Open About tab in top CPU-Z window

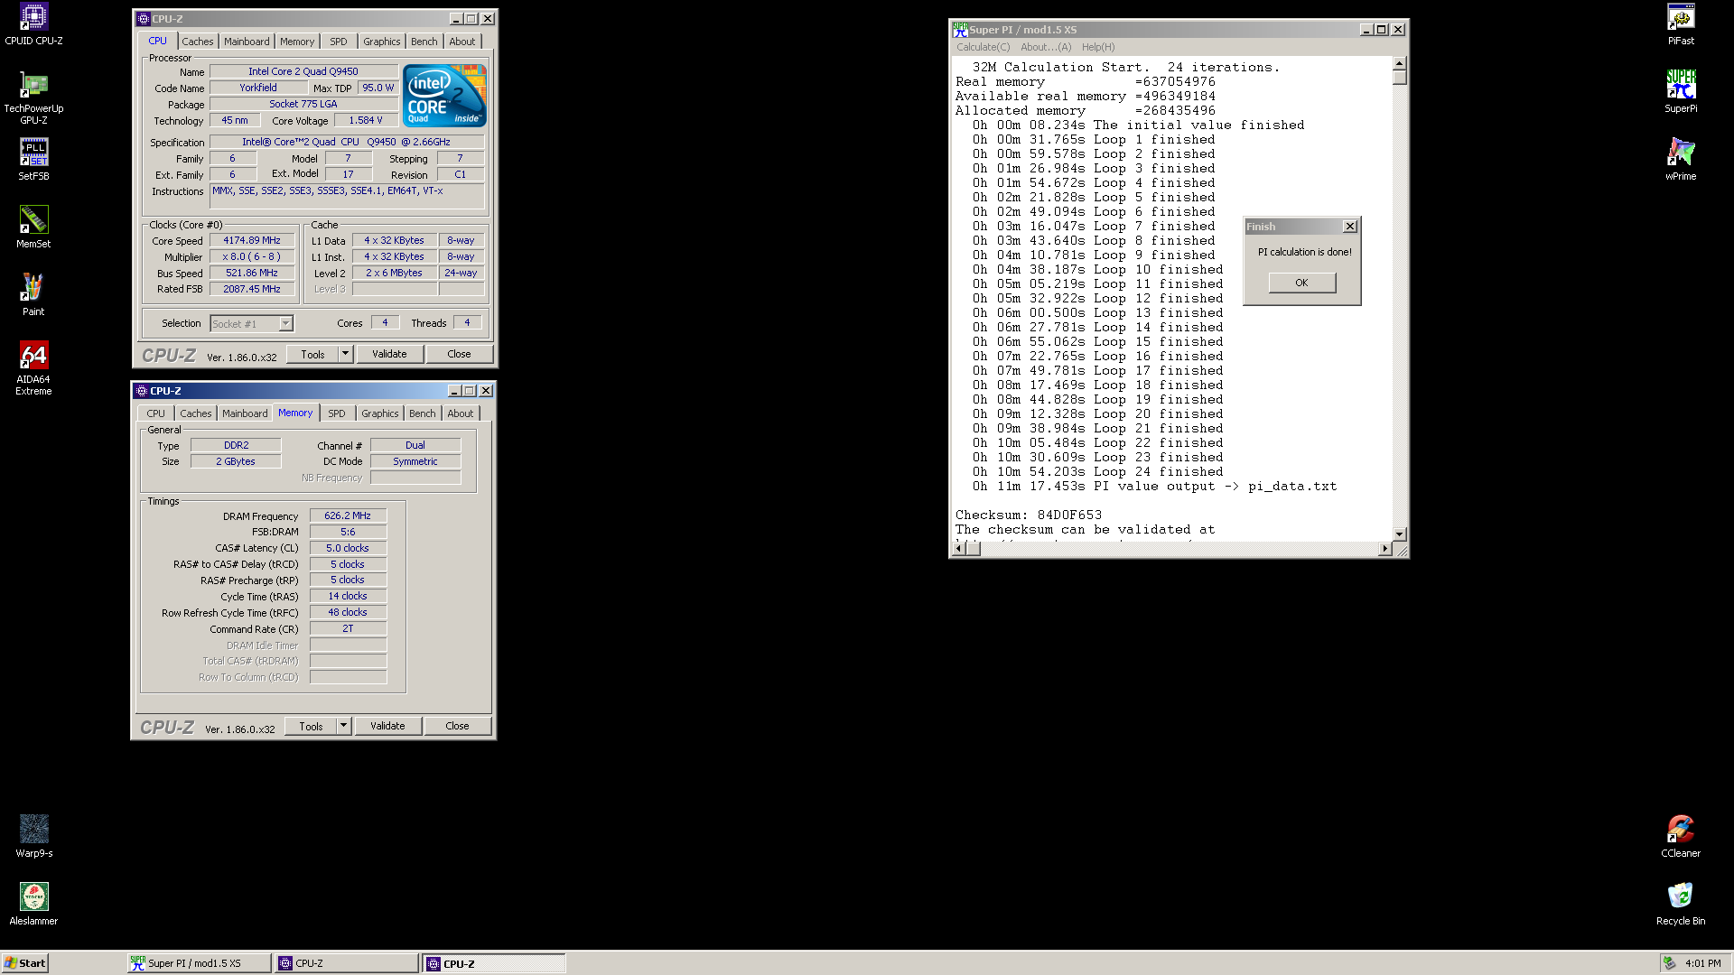click(461, 42)
